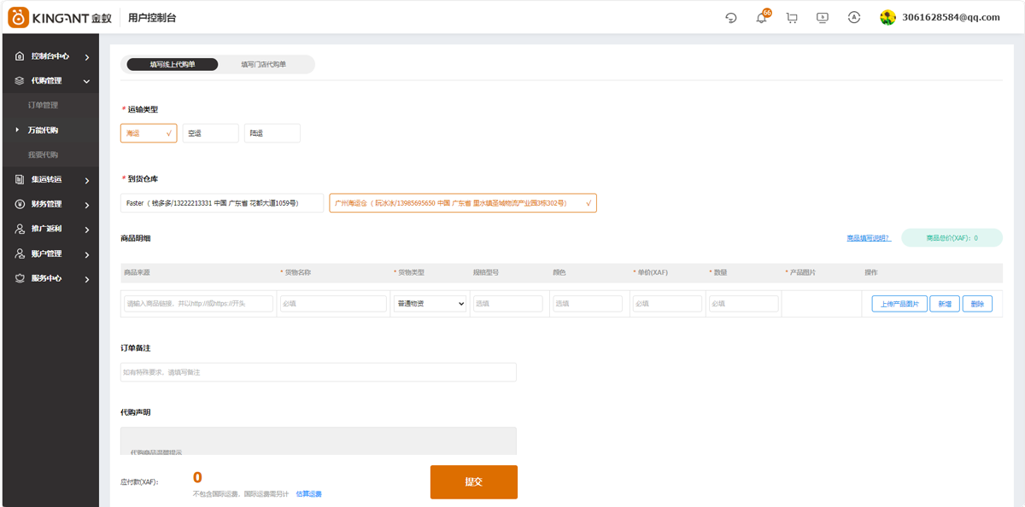This screenshot has width=1025, height=507.
Task: Expand the 集运转运 sidebar menu
Action: coord(51,180)
